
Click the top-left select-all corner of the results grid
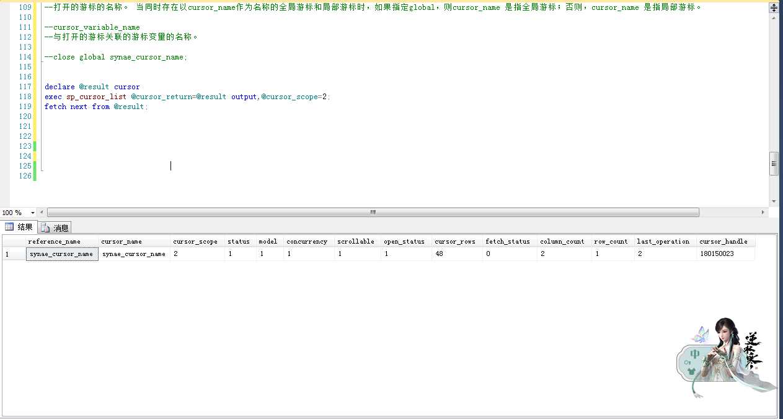[14, 242]
